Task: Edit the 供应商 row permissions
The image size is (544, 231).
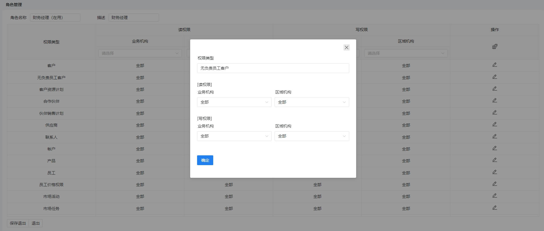Action: tap(495, 124)
